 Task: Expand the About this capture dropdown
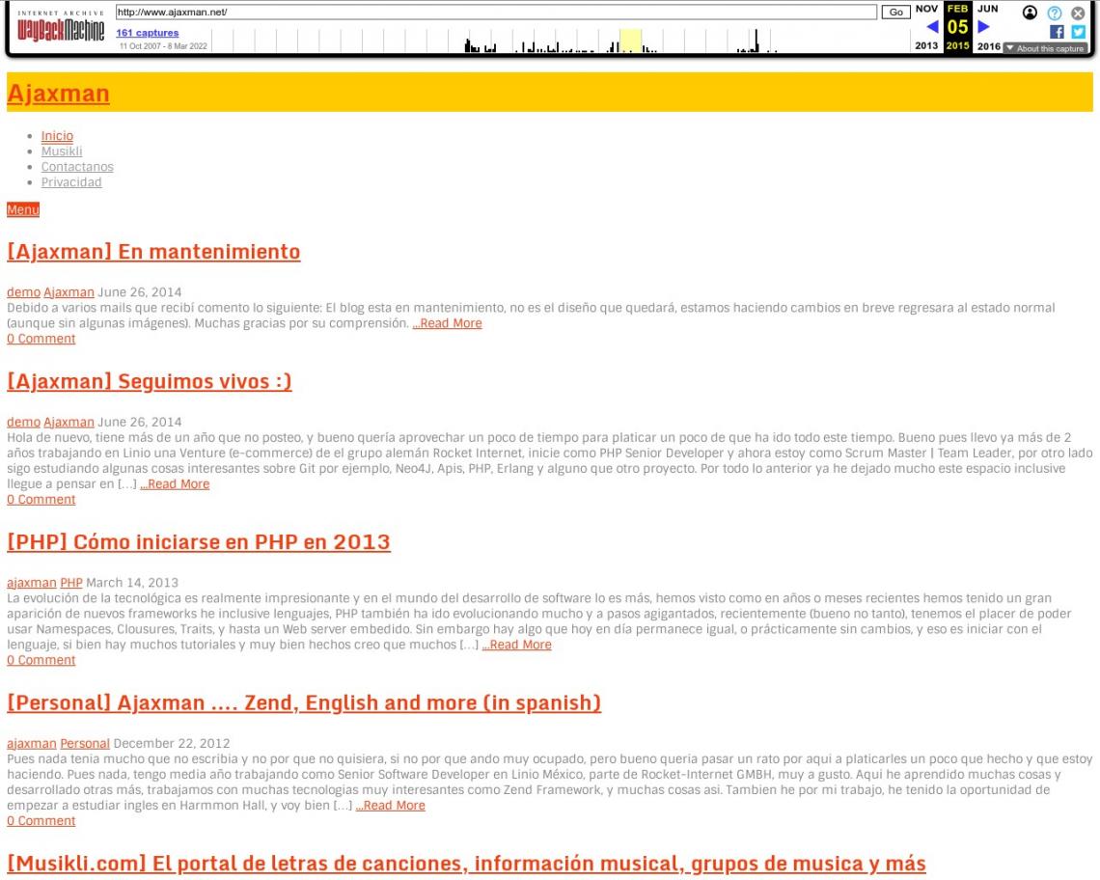[x=1045, y=48]
